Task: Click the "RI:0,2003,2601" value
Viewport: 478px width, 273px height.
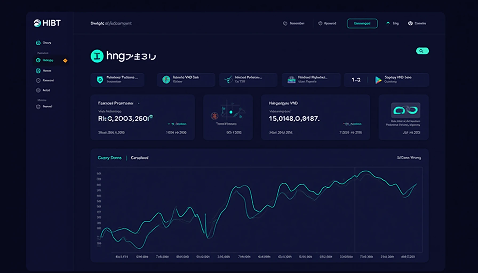Action: point(123,119)
